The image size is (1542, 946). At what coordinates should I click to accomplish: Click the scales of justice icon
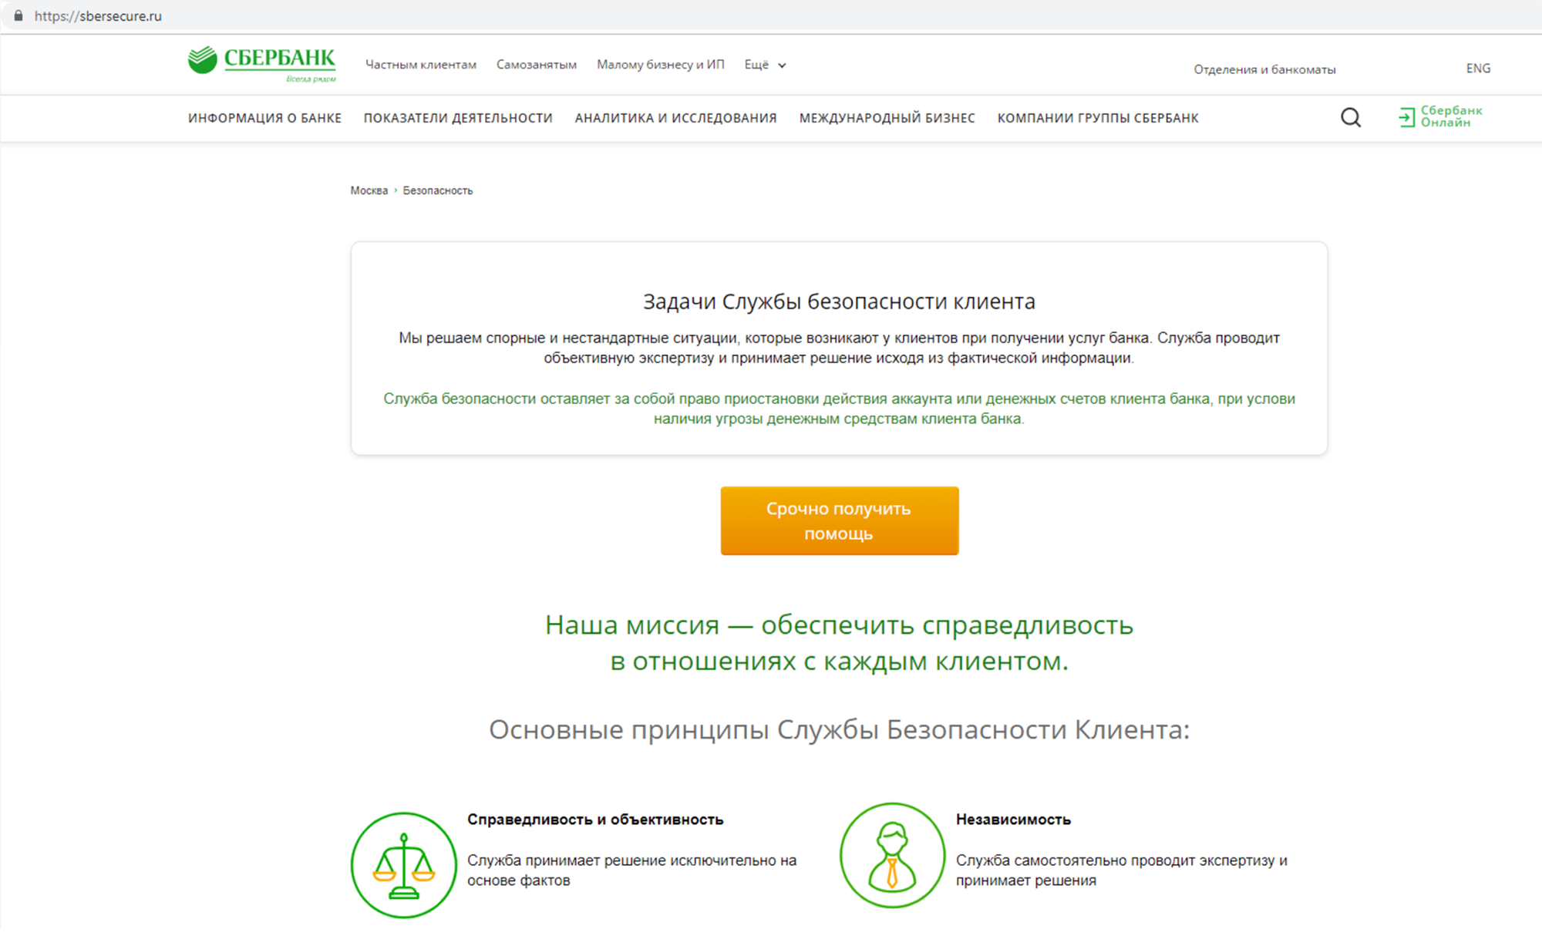(403, 865)
